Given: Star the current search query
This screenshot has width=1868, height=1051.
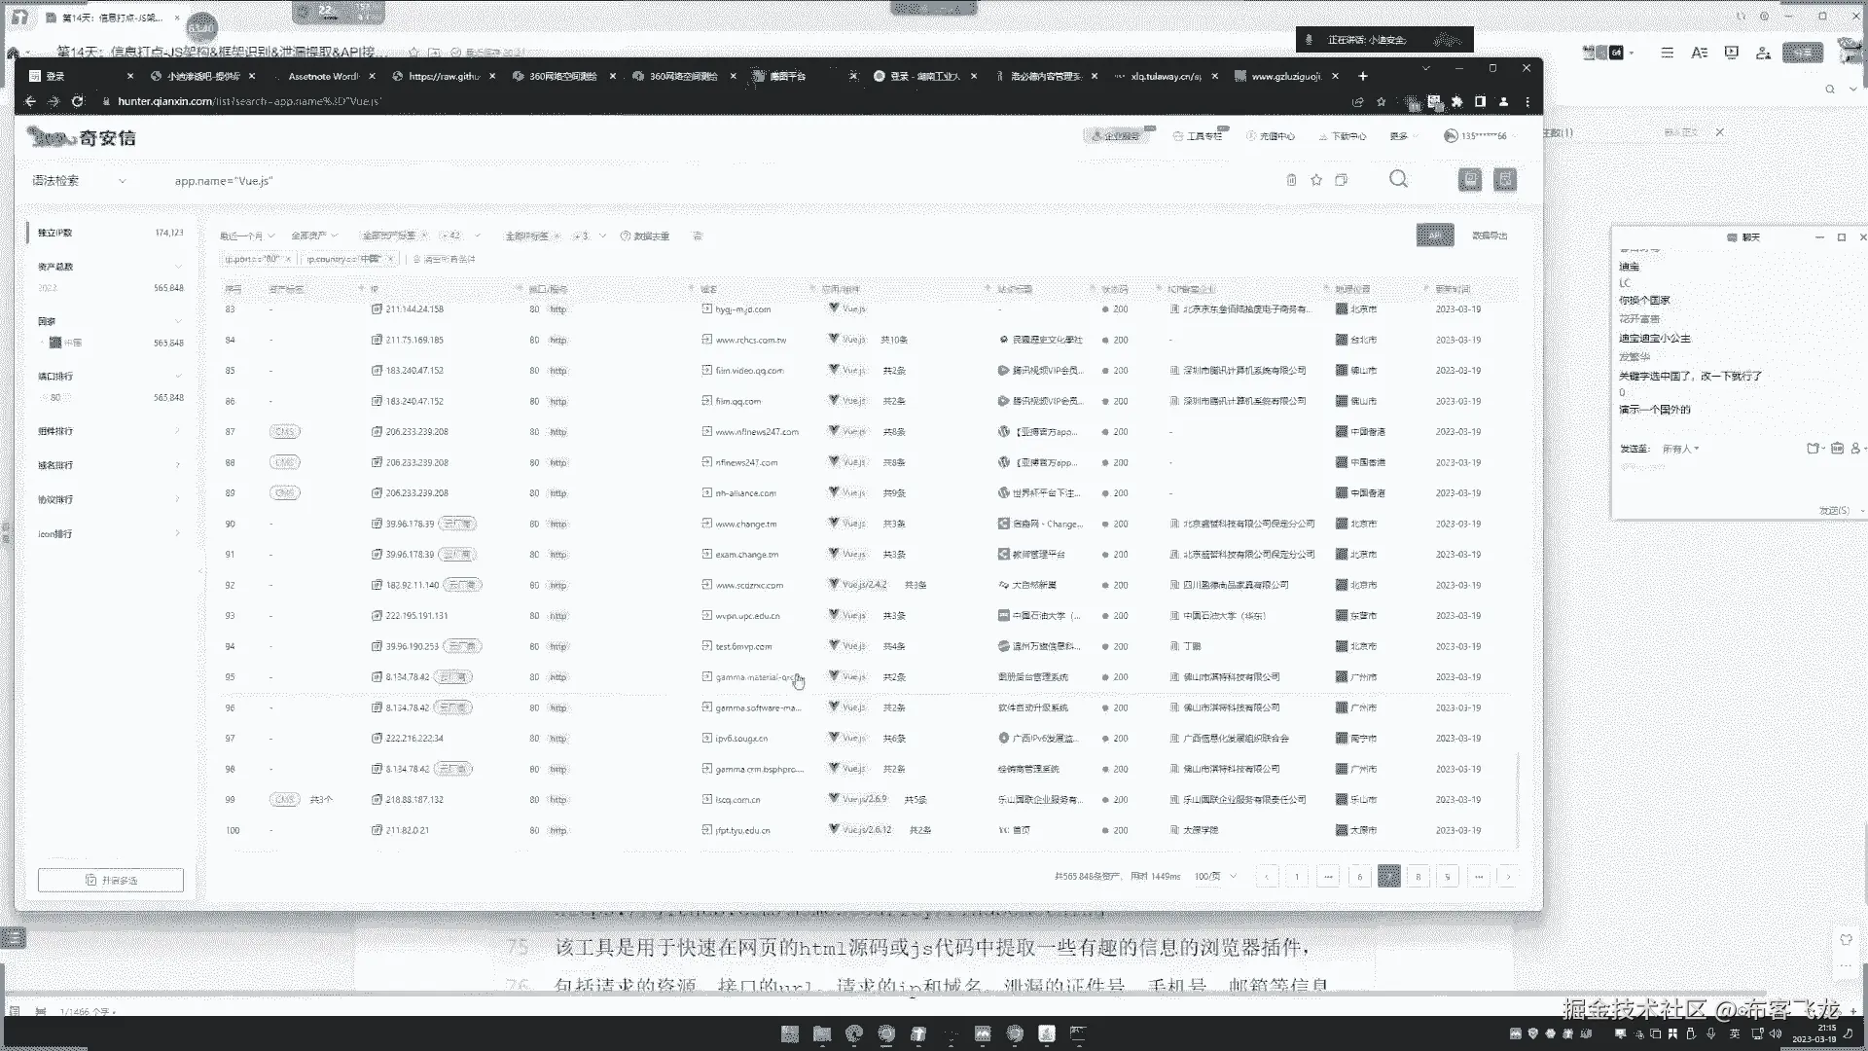Looking at the screenshot, I should (1316, 180).
